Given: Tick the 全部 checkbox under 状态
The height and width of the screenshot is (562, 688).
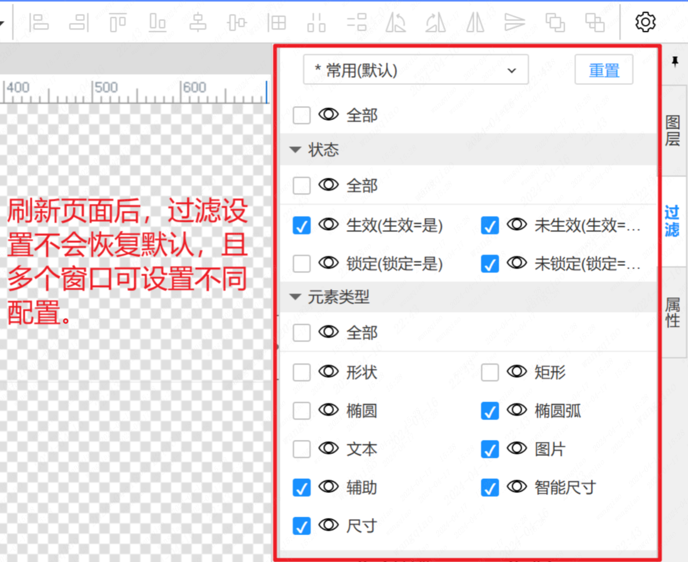Looking at the screenshot, I should [302, 186].
